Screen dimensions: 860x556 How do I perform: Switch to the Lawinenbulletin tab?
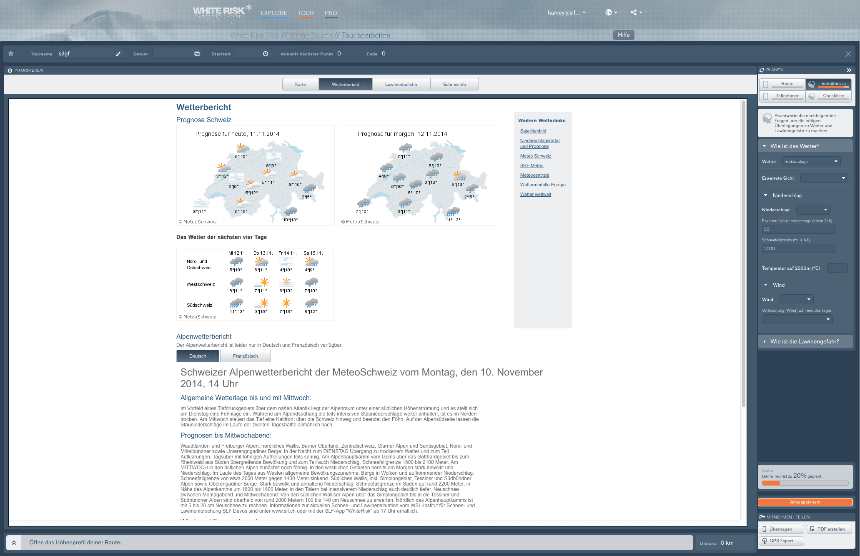[x=401, y=84]
